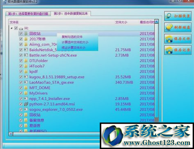Choose 计算选中文件的大小 from context menu
194x149 pixels.
coord(75,42)
